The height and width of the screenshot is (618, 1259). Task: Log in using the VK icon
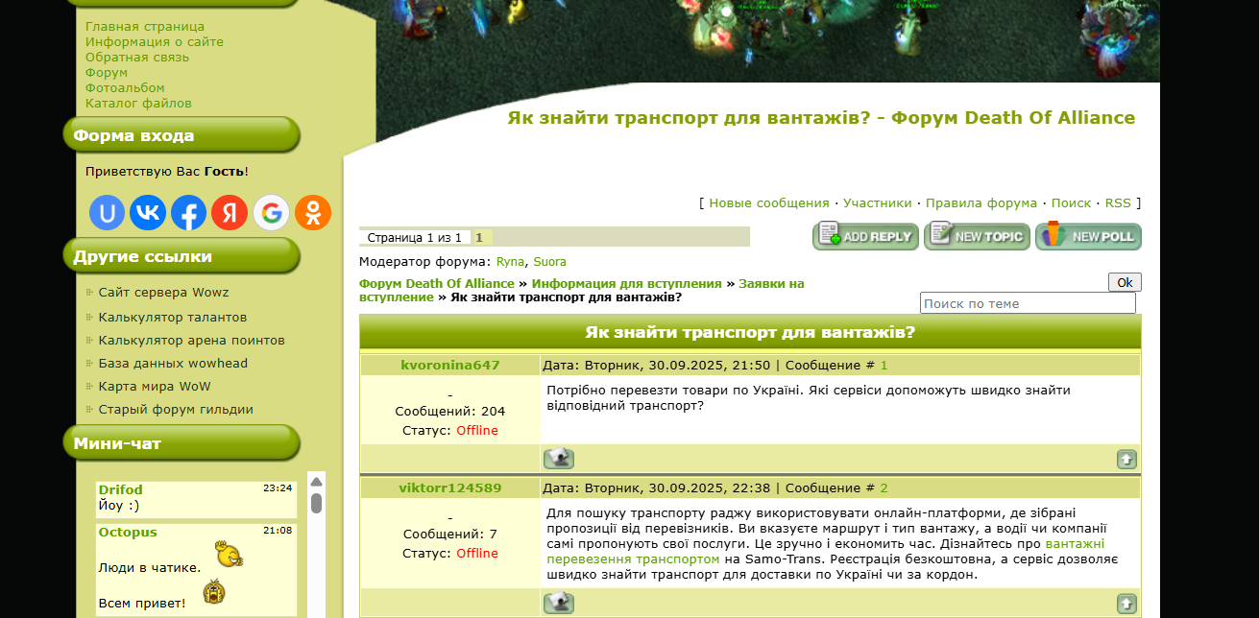point(148,213)
